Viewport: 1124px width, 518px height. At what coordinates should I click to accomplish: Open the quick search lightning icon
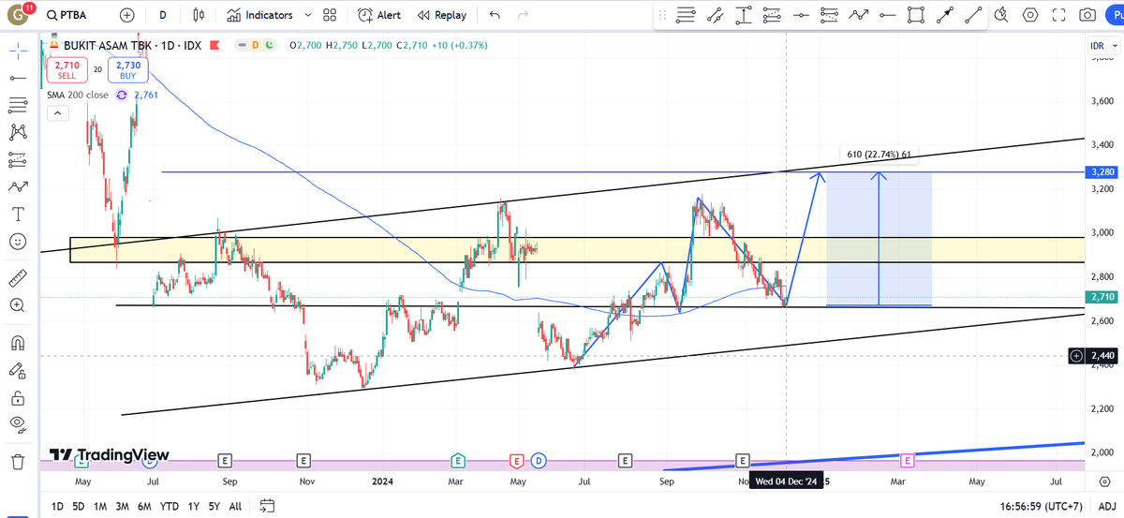pyautogui.click(x=1001, y=15)
